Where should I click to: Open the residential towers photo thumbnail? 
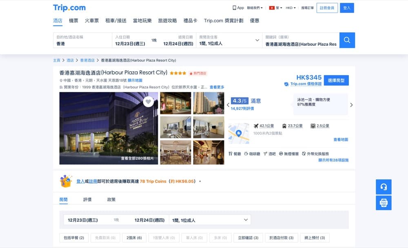tap(208, 103)
